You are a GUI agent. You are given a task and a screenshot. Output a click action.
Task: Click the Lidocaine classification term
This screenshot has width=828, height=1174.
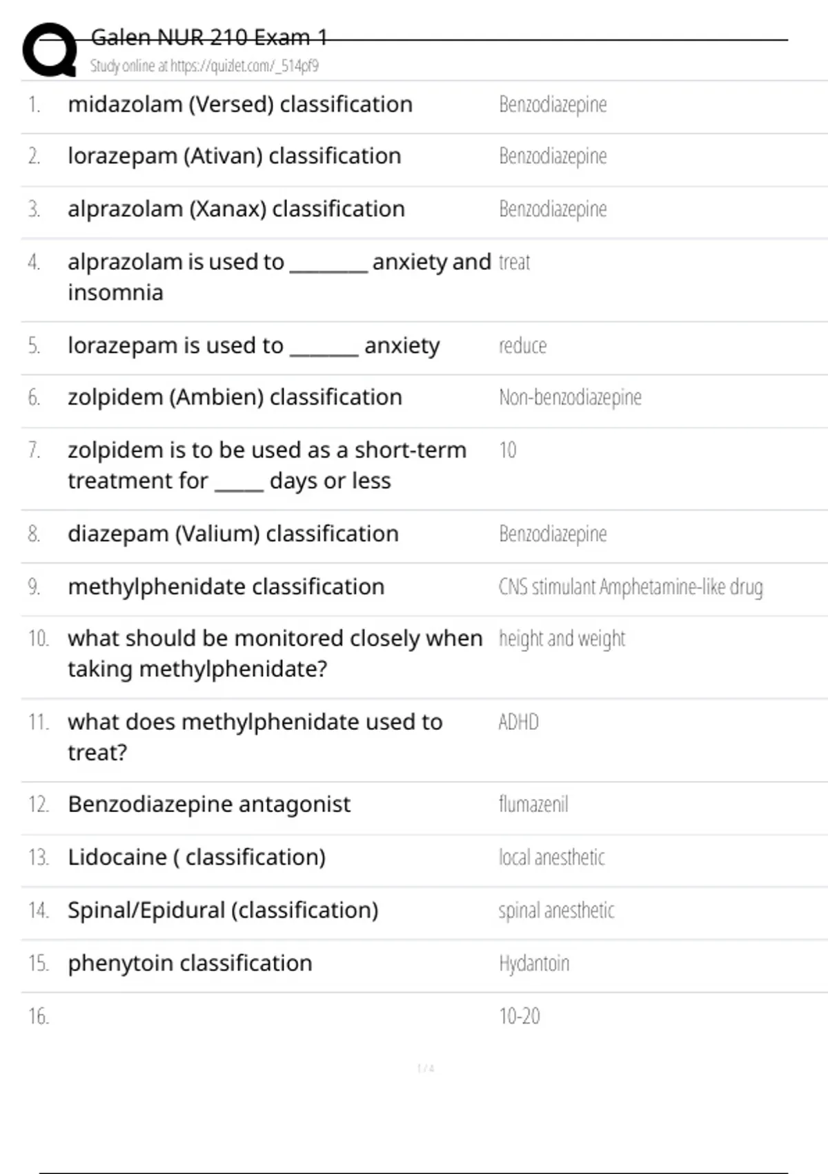[x=197, y=857]
